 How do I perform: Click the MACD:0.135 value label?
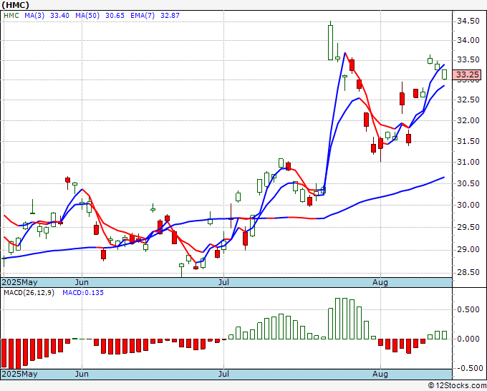[x=83, y=293]
